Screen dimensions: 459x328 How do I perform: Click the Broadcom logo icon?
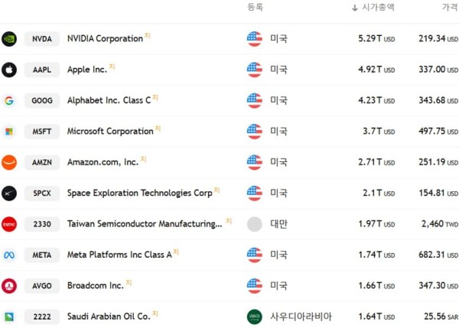9,286
